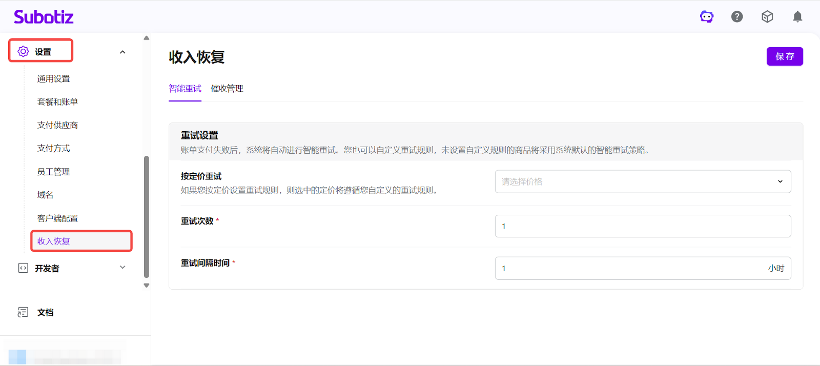Screen dimensions: 820x366
Task: Click the 文档 document icon
Action: (23, 312)
